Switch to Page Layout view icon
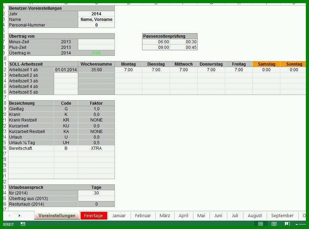 [x=274, y=224]
